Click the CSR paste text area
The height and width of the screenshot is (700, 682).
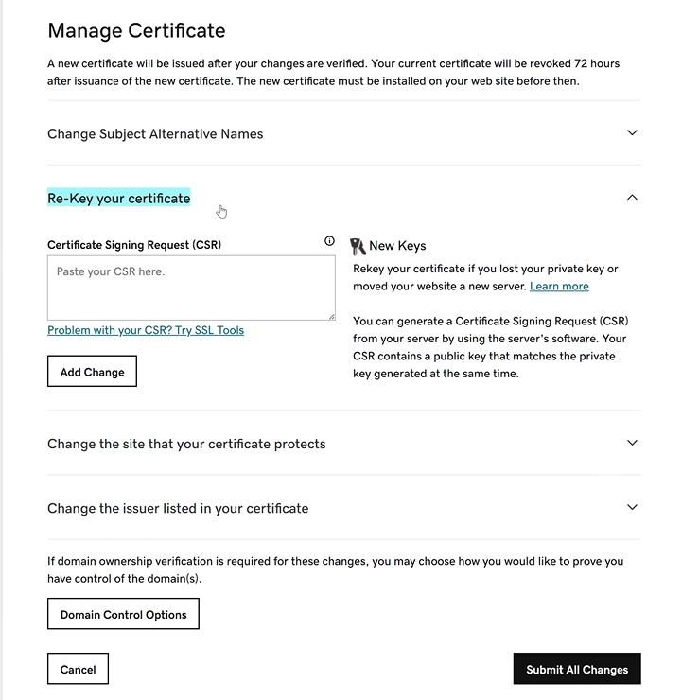coord(191,288)
